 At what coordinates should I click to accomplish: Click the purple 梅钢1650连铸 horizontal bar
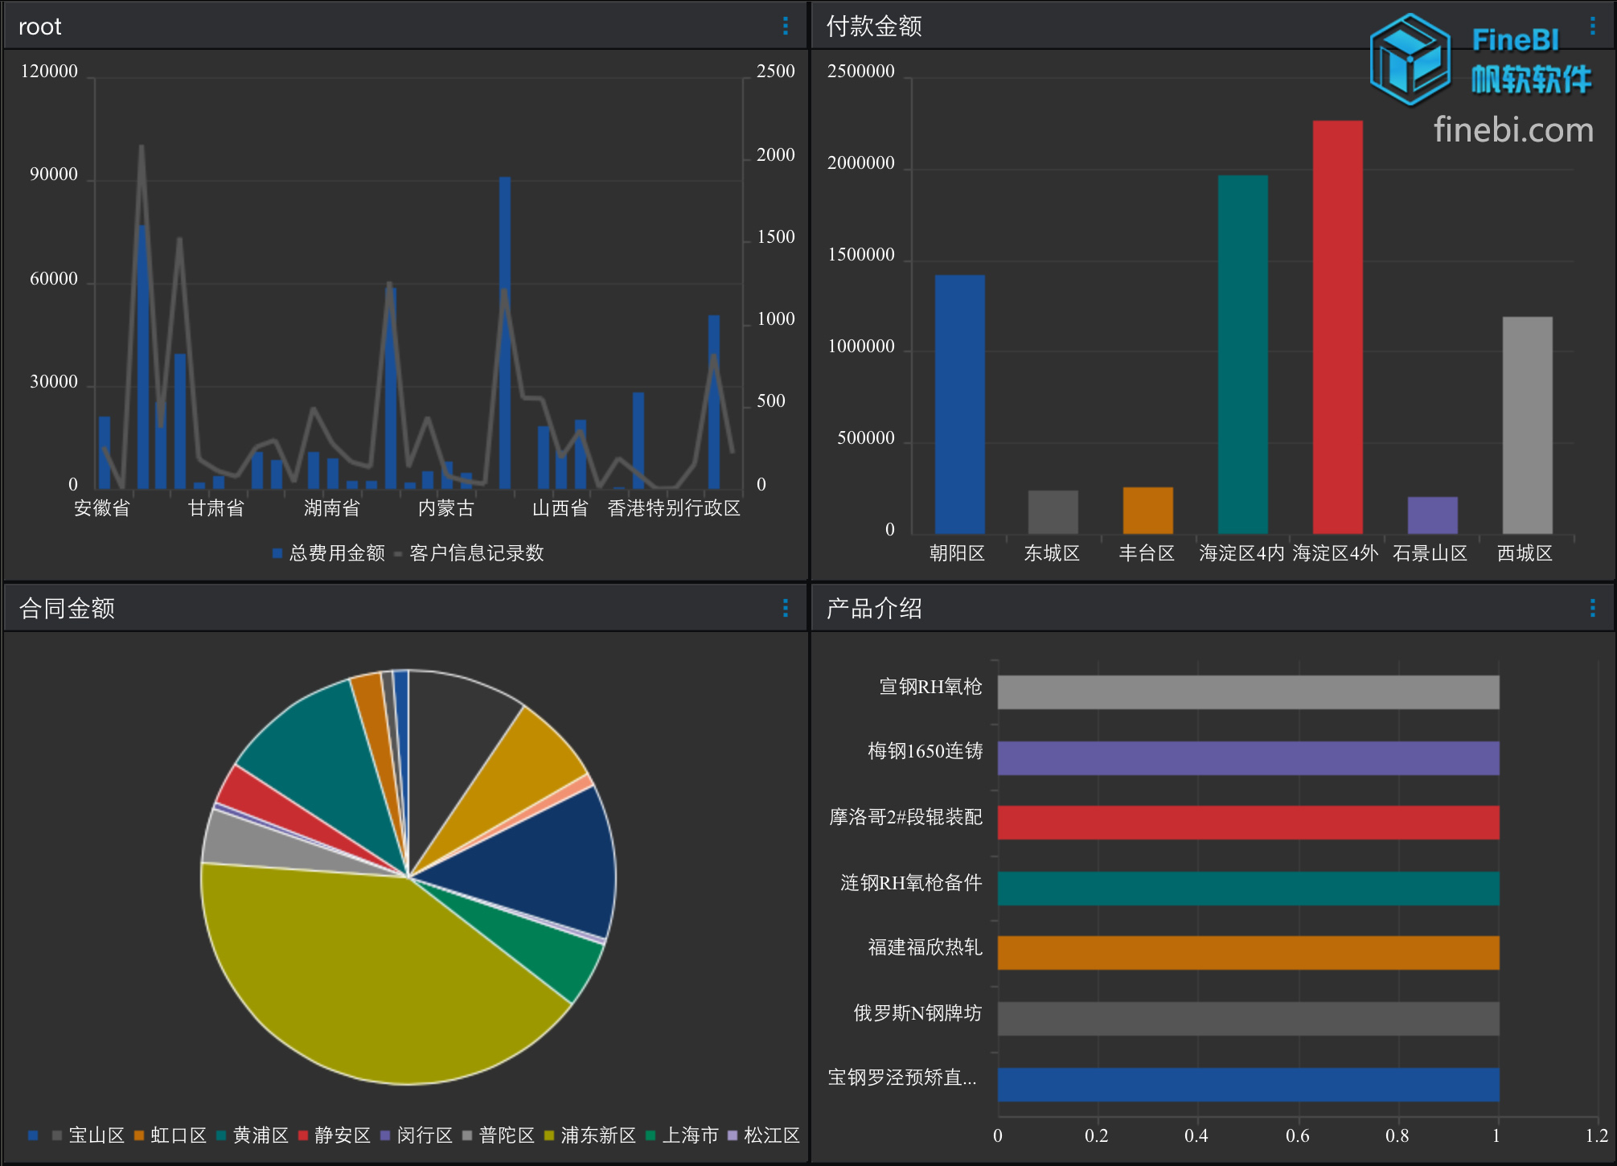[1248, 758]
